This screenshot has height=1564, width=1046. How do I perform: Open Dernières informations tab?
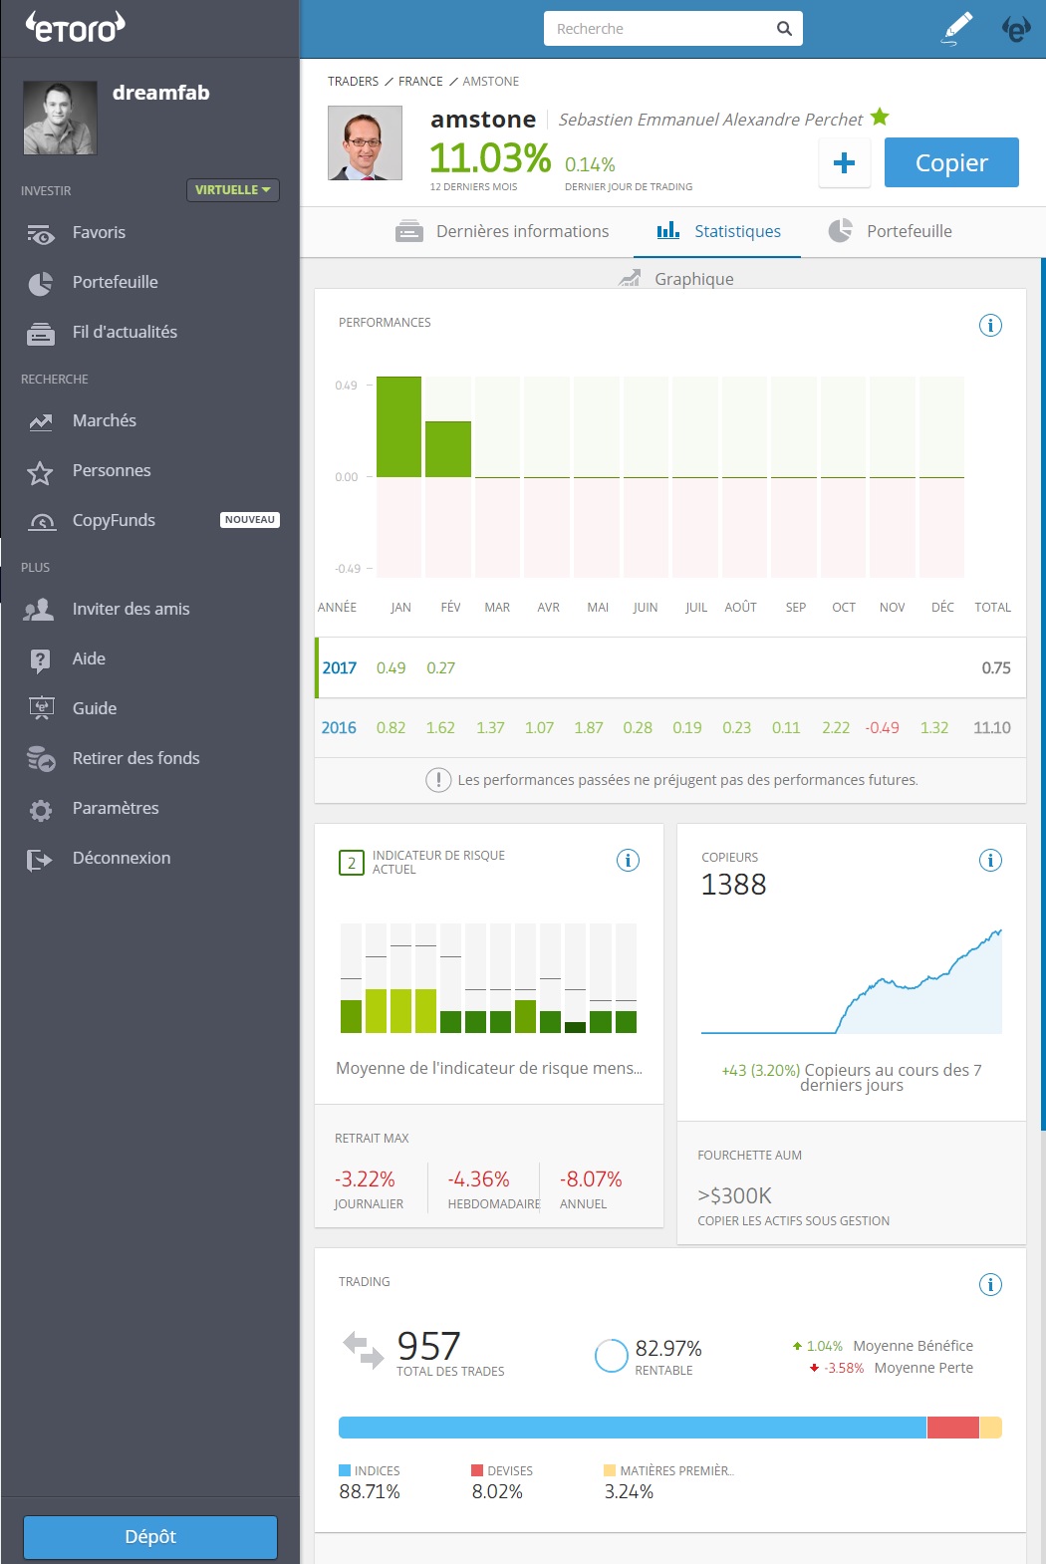coord(503,231)
